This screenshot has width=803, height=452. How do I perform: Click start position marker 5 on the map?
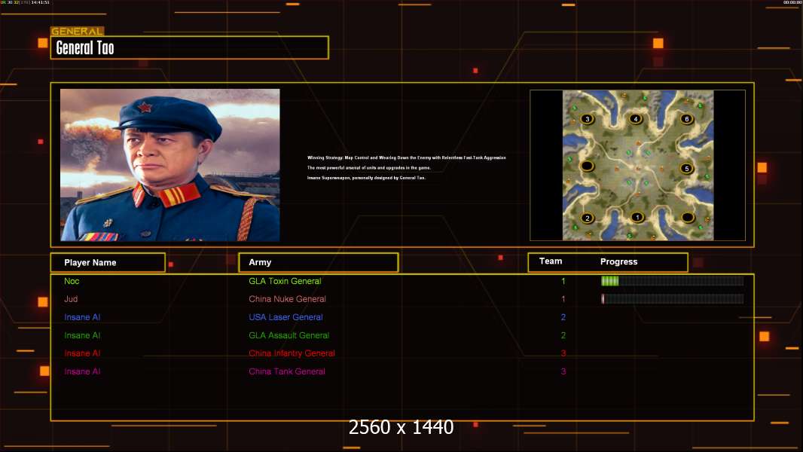(687, 168)
